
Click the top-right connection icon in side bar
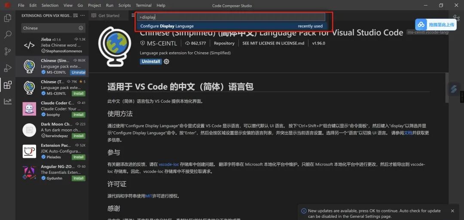click(x=456, y=17)
